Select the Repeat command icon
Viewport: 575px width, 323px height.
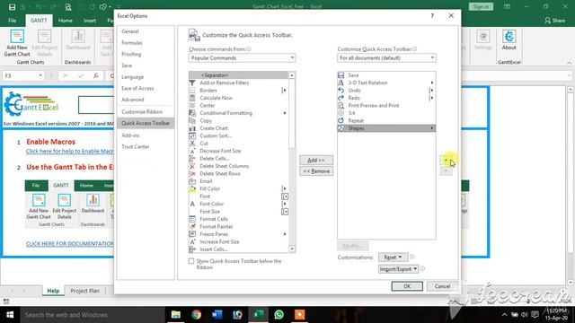tap(341, 120)
